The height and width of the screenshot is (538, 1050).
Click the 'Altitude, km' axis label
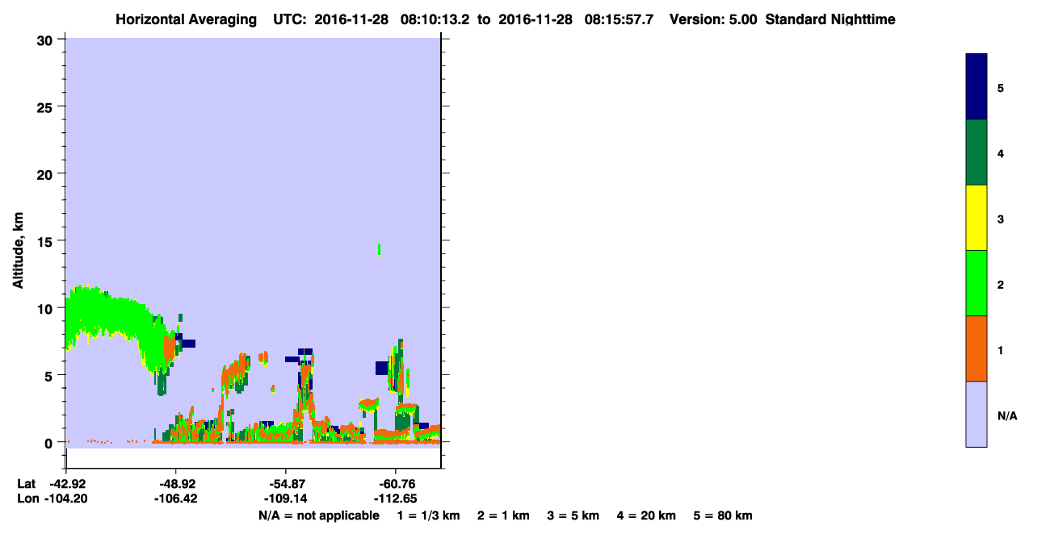click(18, 251)
